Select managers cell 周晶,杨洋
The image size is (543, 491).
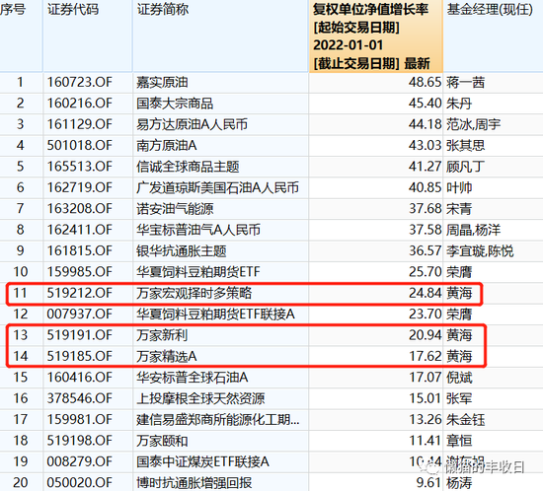coord(473,230)
